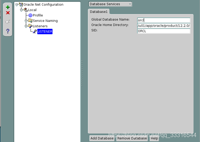Click the dotted split-pane divider handle
Image resolution: width=200 pixels, height=142 pixels.
coord(82,73)
